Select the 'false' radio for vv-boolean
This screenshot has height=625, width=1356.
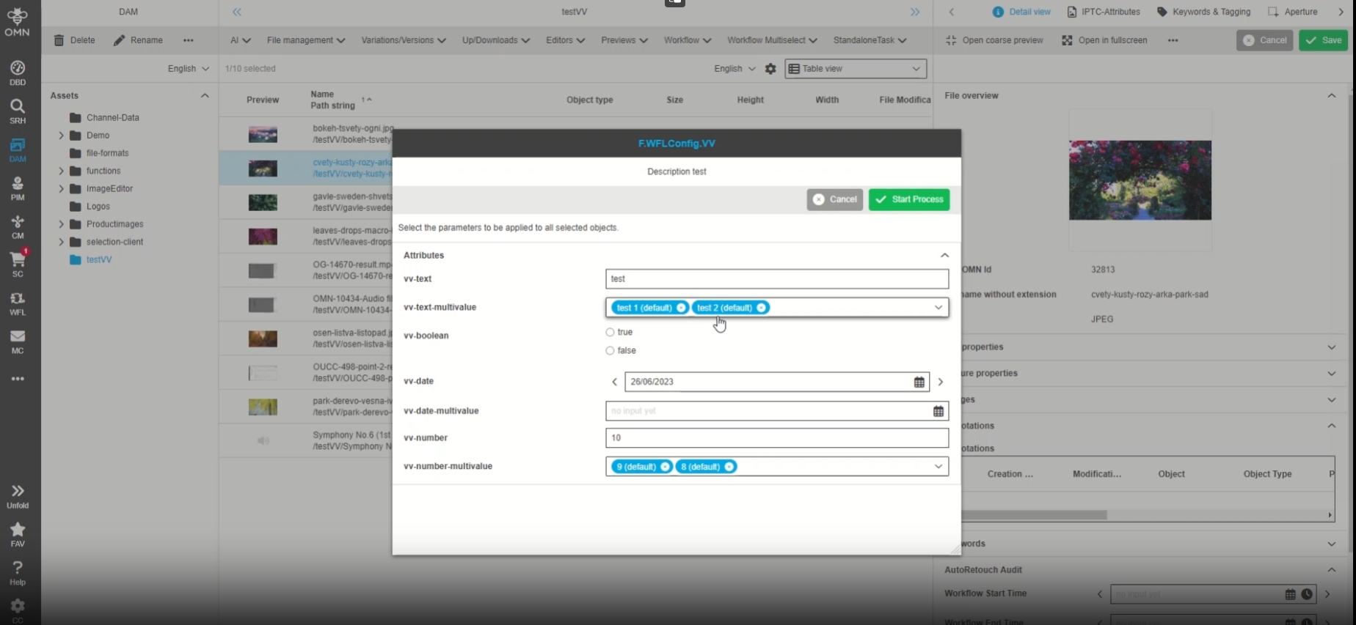click(x=610, y=351)
